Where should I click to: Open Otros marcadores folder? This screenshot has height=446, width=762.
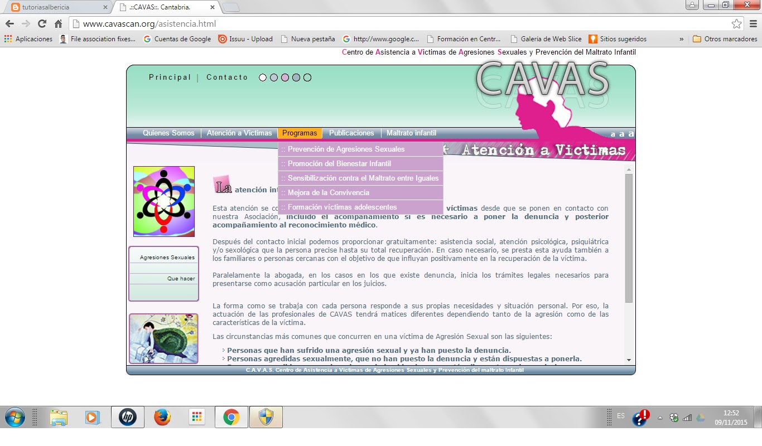725,39
